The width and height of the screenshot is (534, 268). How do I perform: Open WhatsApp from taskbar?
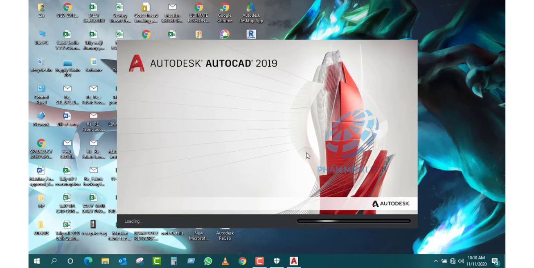click(x=208, y=261)
